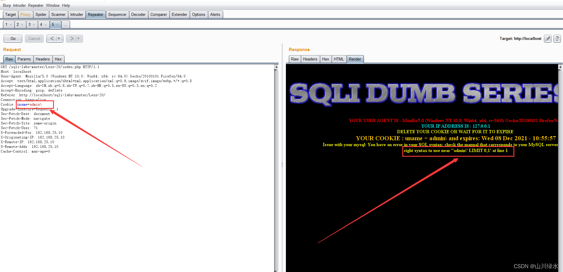Switch to the Decoder tool tab
The height and width of the screenshot is (272, 563).
[138, 14]
